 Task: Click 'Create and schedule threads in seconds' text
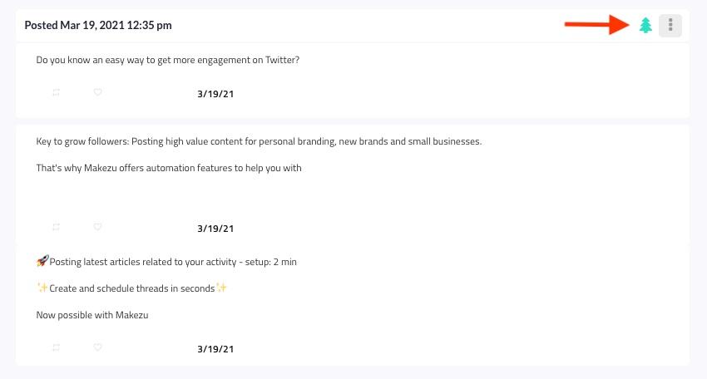tap(131, 288)
